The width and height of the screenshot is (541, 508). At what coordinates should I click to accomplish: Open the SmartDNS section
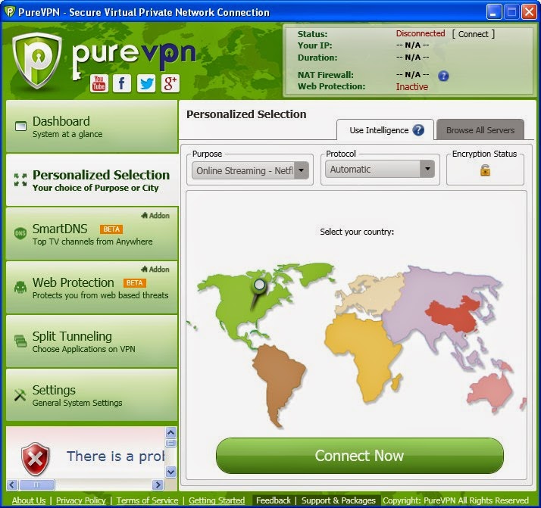[x=92, y=233]
